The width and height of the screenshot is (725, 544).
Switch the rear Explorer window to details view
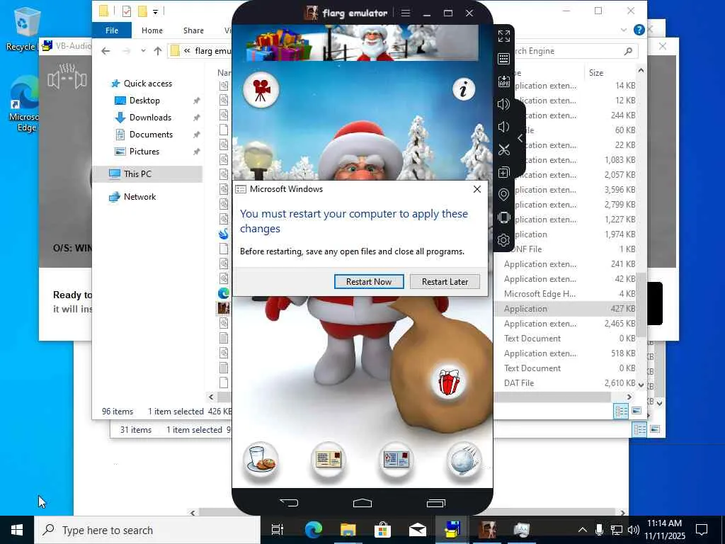(640, 430)
